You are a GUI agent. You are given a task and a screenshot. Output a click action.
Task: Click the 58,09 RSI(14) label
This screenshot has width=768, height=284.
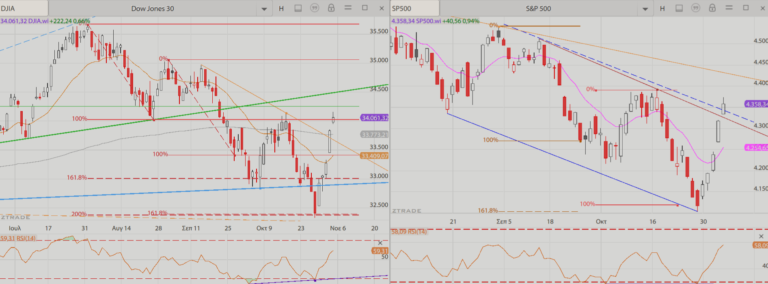click(409, 232)
